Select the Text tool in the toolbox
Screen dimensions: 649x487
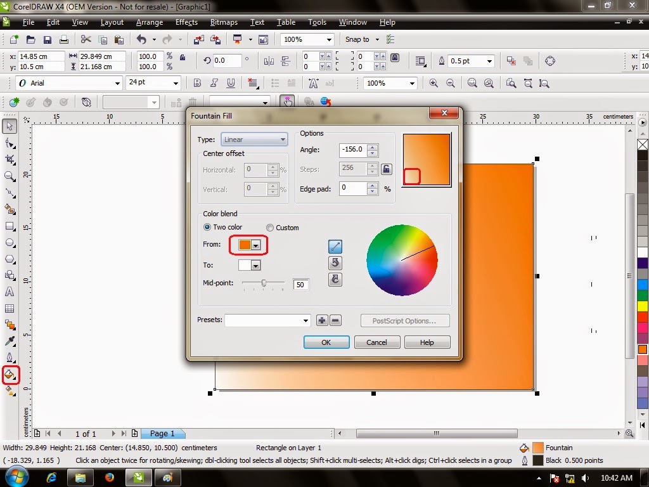click(10, 292)
